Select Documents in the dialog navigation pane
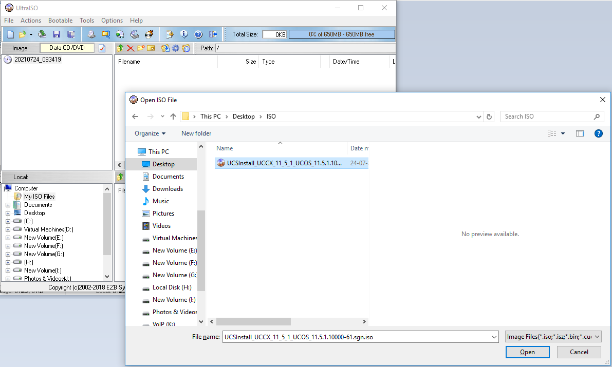The width and height of the screenshot is (612, 367). pos(168,177)
